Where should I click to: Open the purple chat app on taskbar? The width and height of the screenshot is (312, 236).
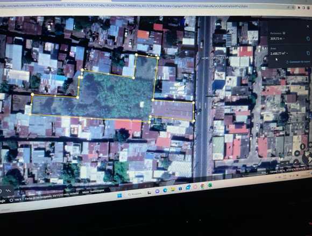point(157,191)
